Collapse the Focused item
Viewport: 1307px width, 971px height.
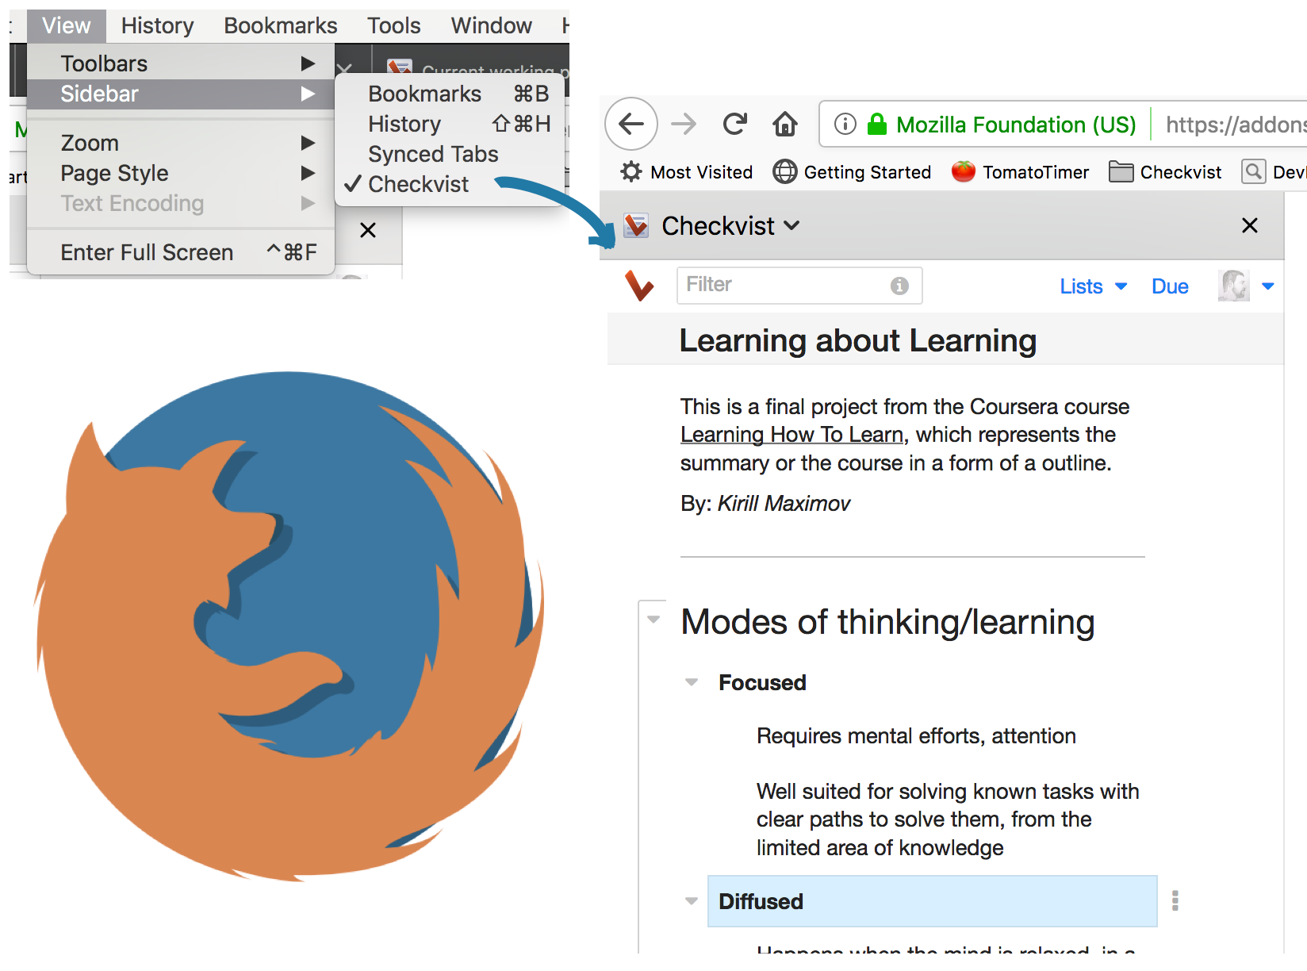click(692, 682)
